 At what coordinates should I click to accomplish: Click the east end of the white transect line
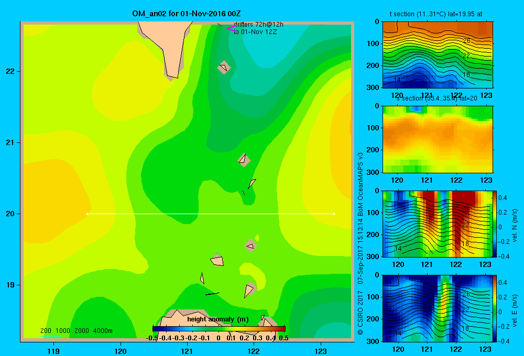334,214
